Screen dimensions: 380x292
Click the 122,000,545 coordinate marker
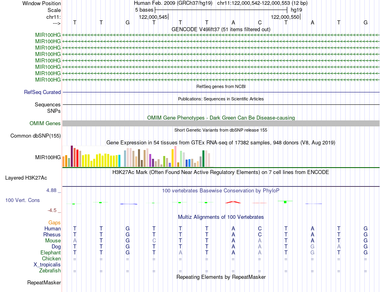pos(153,17)
